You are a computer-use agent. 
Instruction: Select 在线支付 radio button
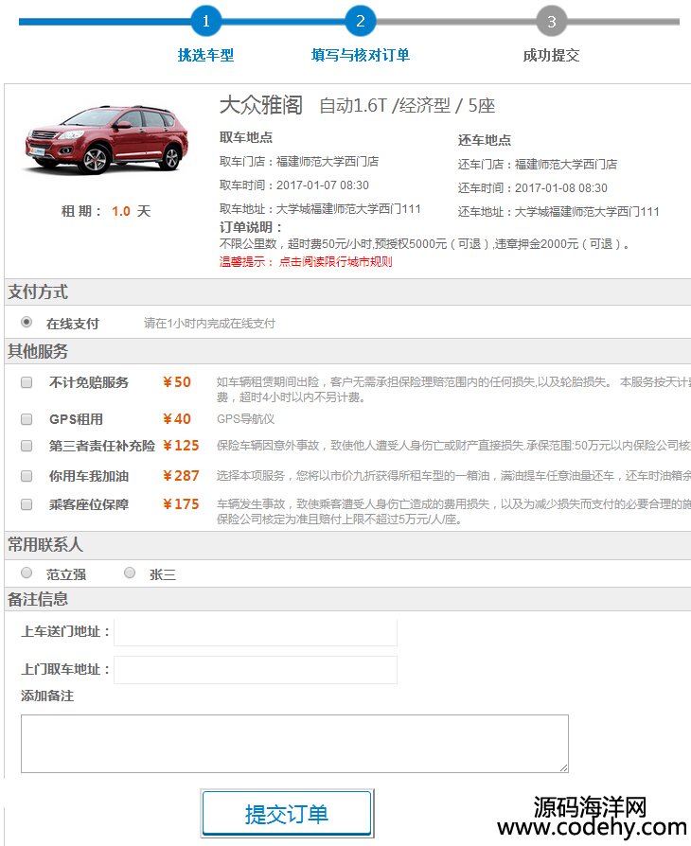coord(27,322)
